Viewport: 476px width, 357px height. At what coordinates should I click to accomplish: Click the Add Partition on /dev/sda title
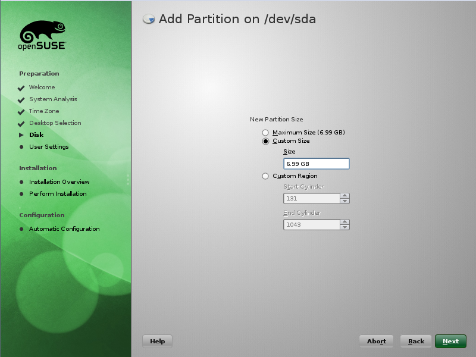tap(237, 19)
